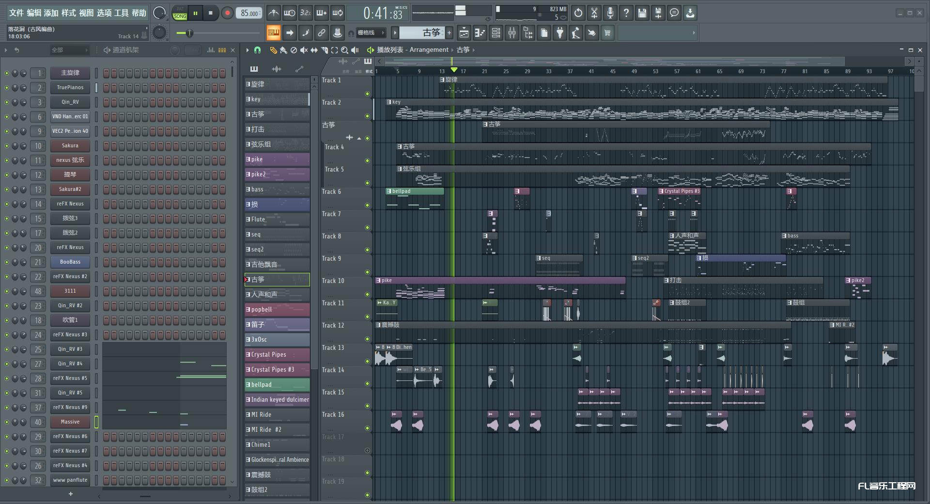930x504 pixels.
Task: Select the TruePianos channel button
Action: point(70,87)
